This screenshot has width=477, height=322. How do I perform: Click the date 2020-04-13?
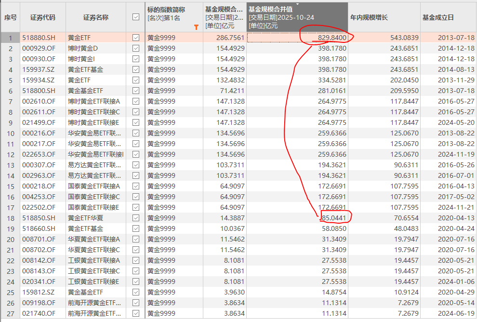pyautogui.click(x=456, y=218)
